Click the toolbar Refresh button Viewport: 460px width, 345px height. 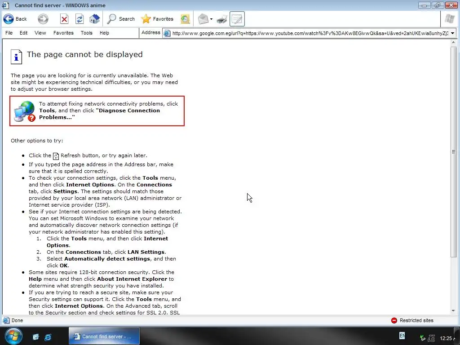pyautogui.click(x=80, y=19)
